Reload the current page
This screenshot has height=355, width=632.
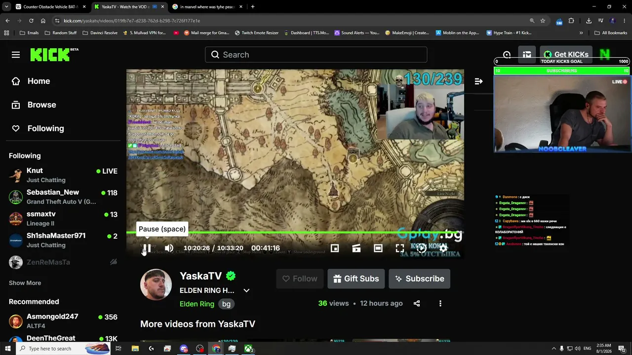(x=31, y=21)
